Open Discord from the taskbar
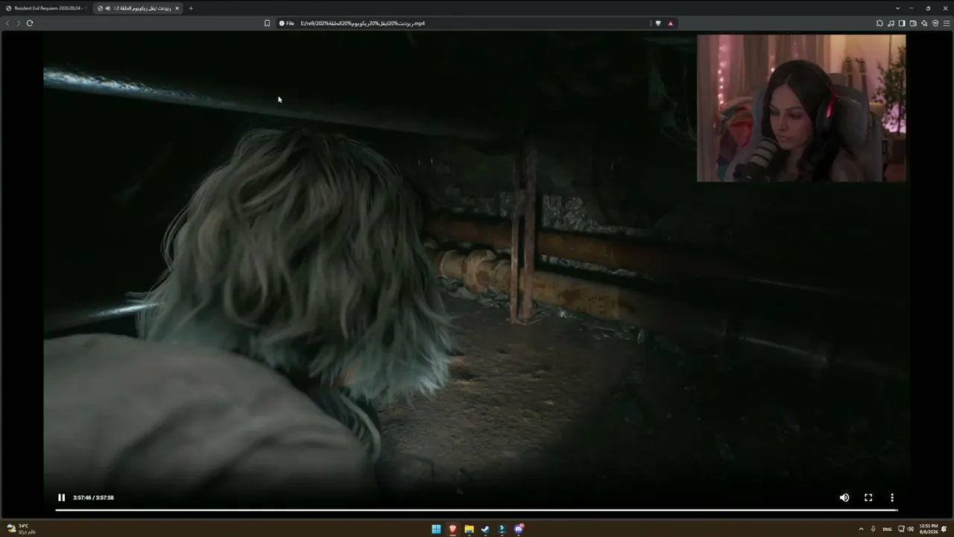954x537 pixels. click(519, 529)
